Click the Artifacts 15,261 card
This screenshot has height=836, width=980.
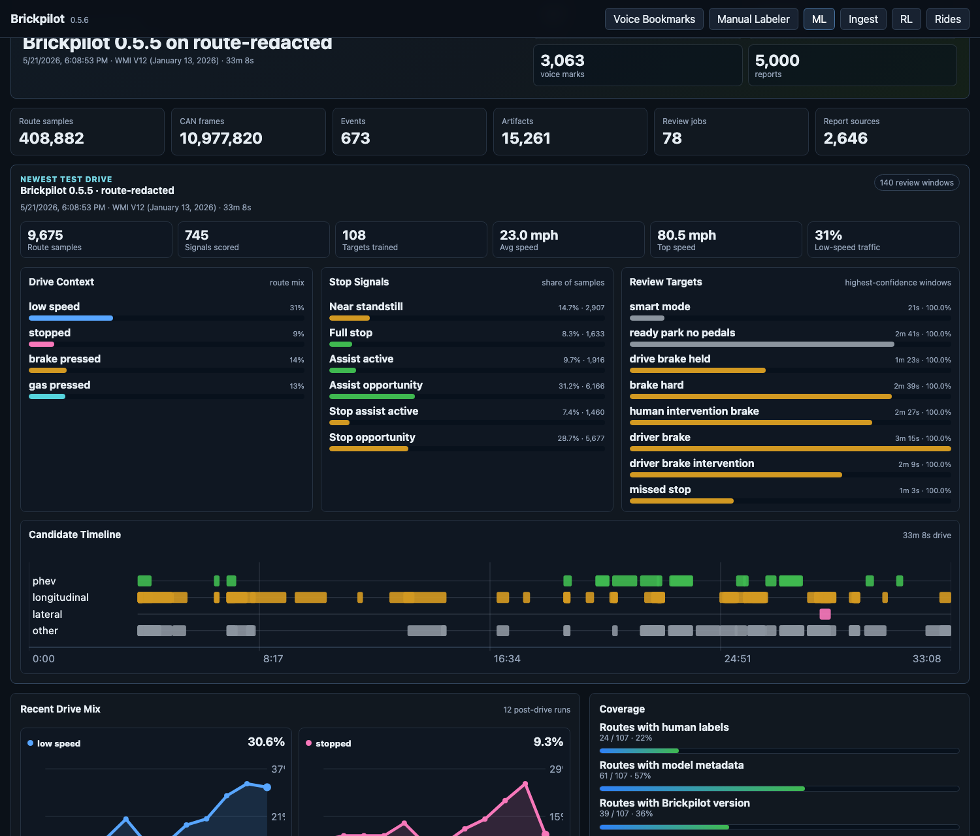click(x=570, y=131)
